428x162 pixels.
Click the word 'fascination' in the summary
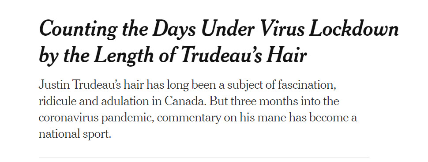pyautogui.click(x=307, y=85)
